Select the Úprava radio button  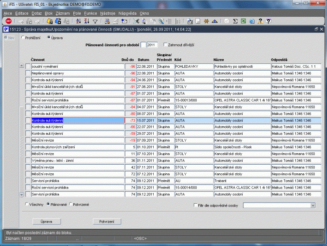[49, 37]
